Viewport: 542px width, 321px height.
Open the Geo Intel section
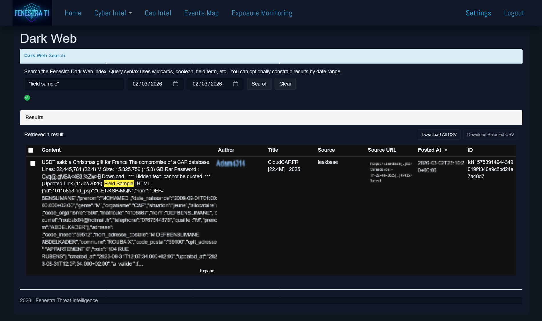click(x=158, y=13)
